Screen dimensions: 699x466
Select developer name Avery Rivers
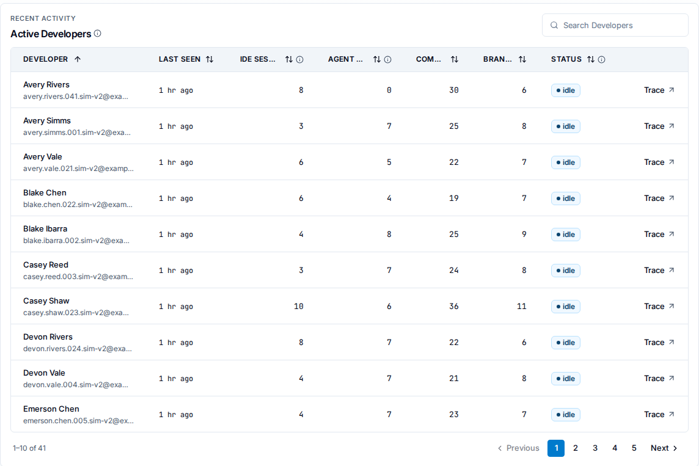[46, 85]
